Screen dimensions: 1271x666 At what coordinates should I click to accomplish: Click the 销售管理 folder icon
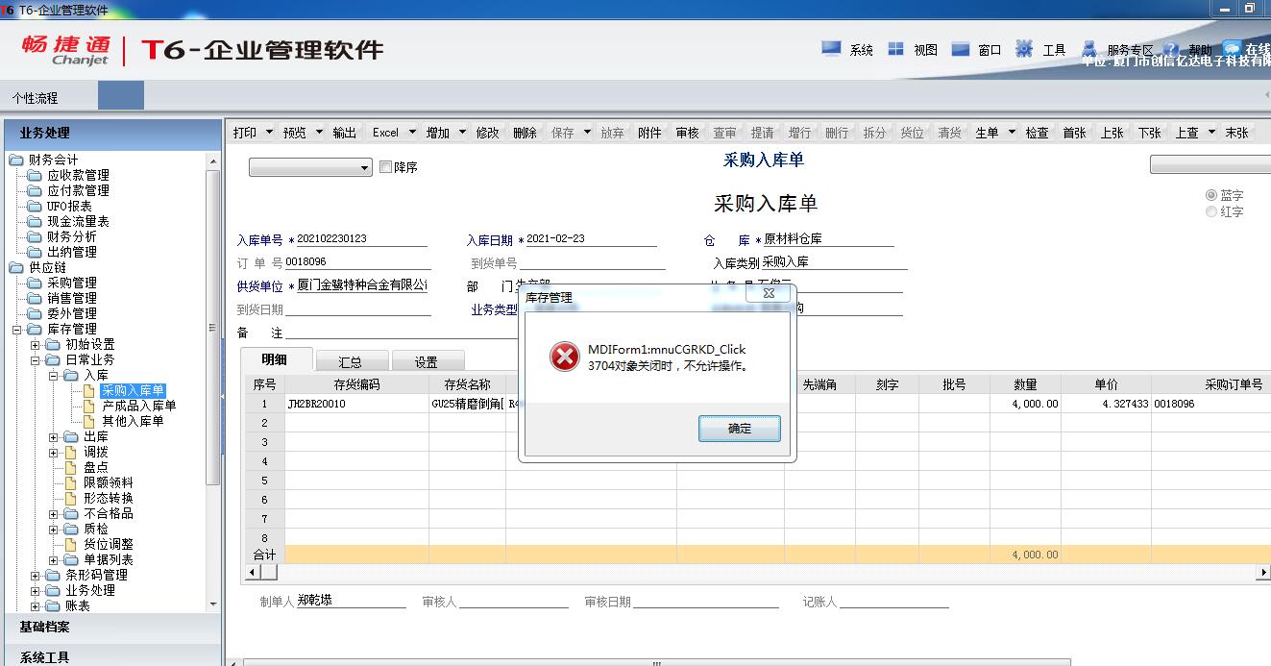coord(35,298)
